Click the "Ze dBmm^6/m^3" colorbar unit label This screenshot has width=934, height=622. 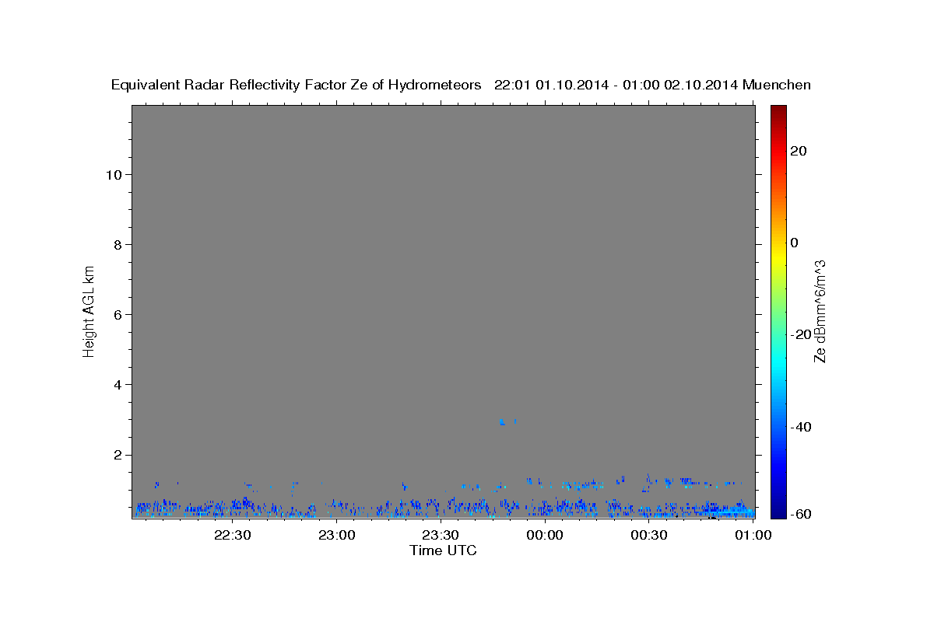point(820,311)
